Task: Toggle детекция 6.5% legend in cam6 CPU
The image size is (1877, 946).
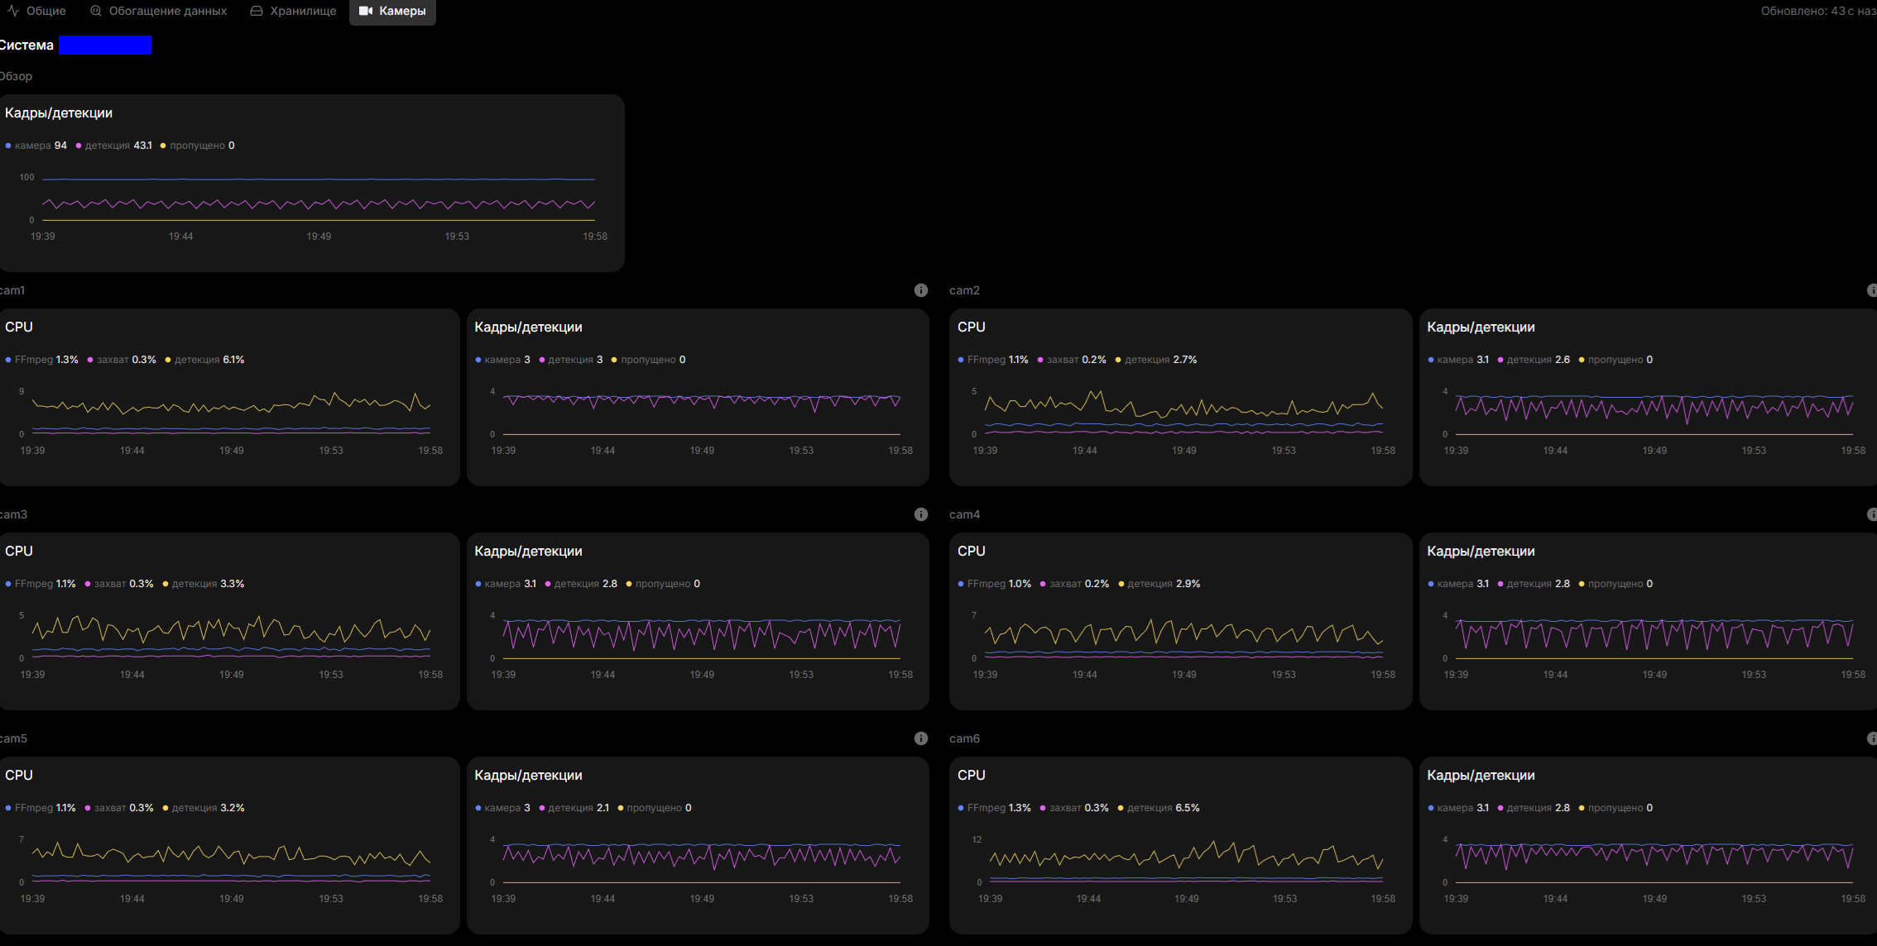Action: coord(1159,808)
